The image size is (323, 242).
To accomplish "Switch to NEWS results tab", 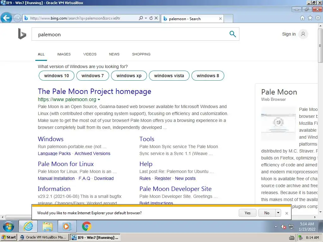I will 114,54.
